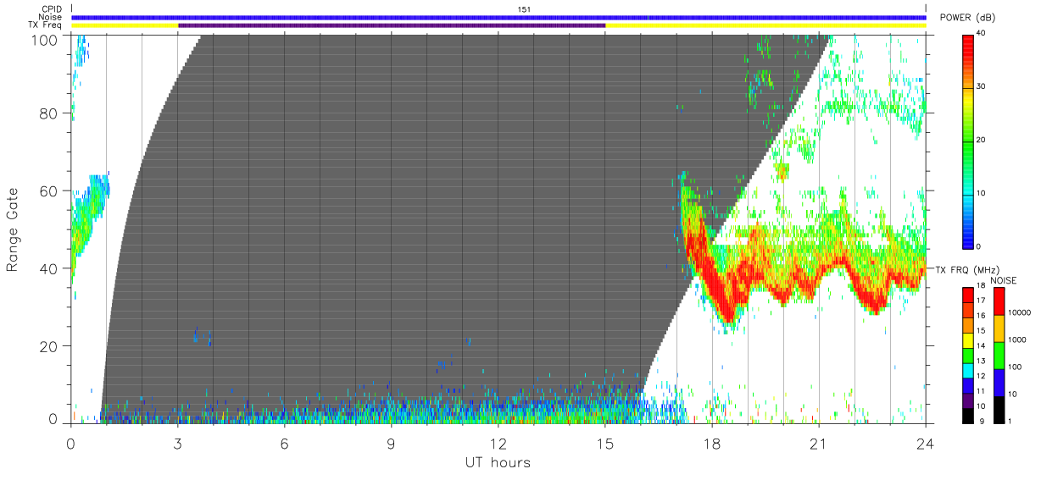Click the 60 tick label on the Range Gate axis

tap(48, 191)
